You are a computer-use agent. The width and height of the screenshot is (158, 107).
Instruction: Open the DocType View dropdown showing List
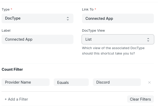[x=118, y=39]
